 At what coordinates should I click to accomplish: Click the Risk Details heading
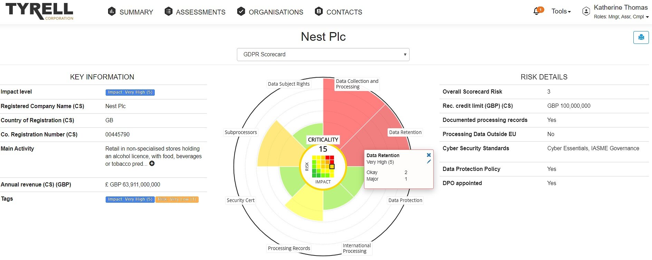[x=544, y=77]
